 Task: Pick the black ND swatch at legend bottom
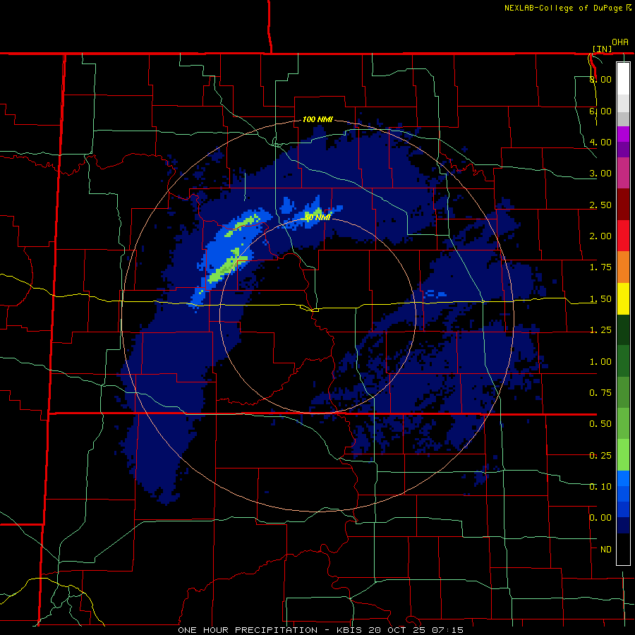[x=623, y=549]
